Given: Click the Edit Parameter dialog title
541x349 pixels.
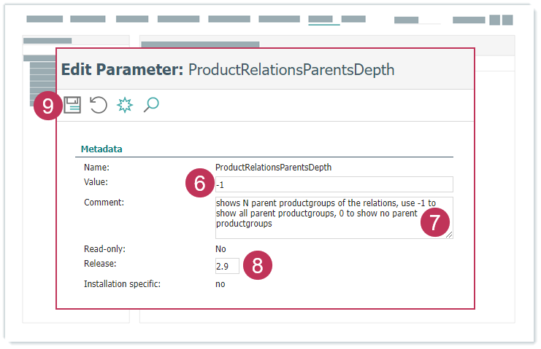Looking at the screenshot, I should point(228,70).
